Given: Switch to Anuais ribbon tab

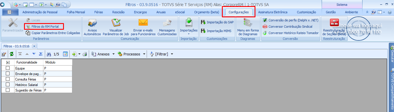Looking at the screenshot, I should pos(161,12).
